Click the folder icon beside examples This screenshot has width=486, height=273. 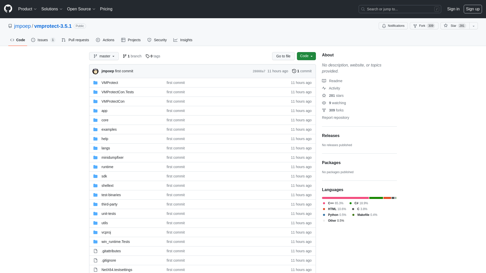pos(95,129)
